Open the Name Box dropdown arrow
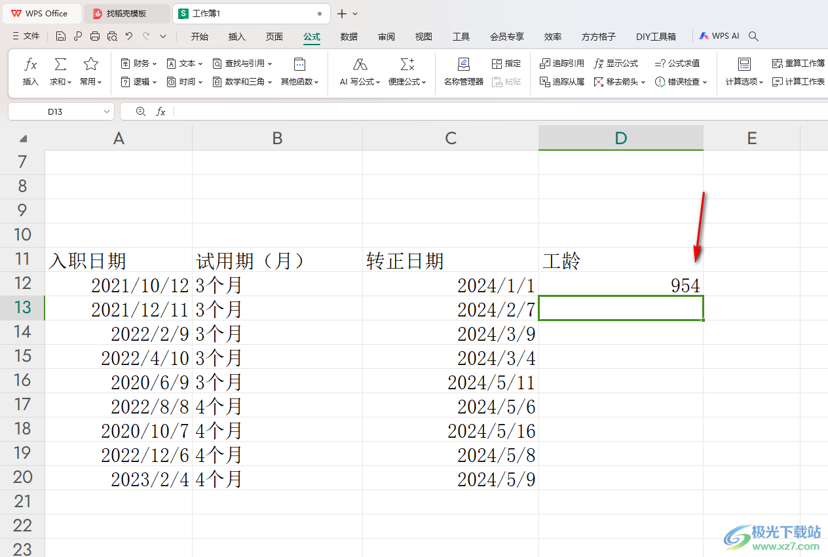The image size is (828, 557). point(107,112)
